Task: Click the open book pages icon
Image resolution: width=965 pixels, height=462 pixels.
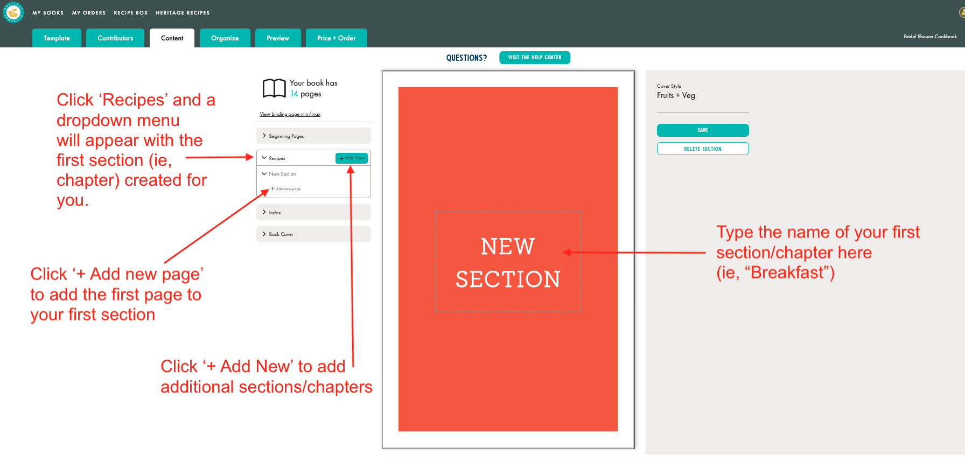Action: 274,88
